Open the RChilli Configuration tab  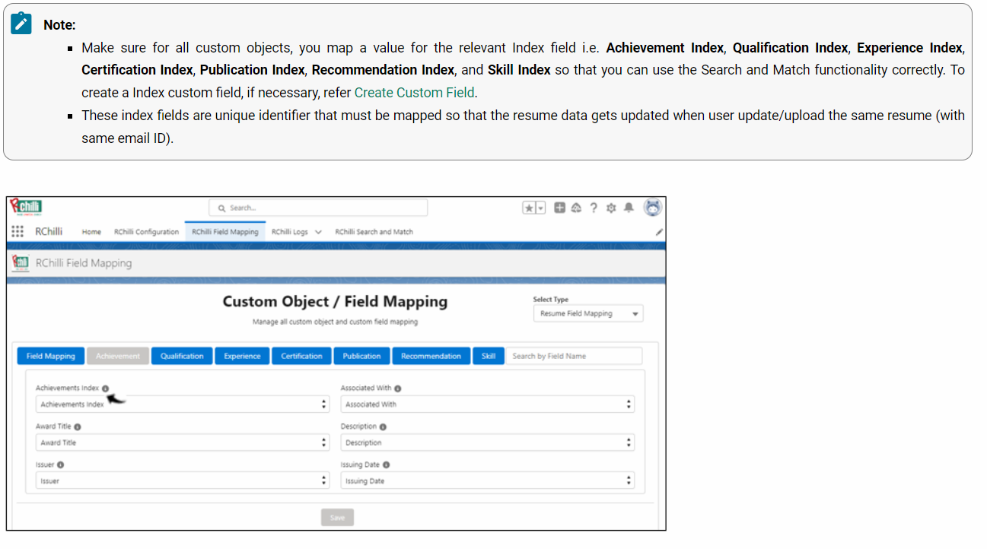pyautogui.click(x=146, y=232)
